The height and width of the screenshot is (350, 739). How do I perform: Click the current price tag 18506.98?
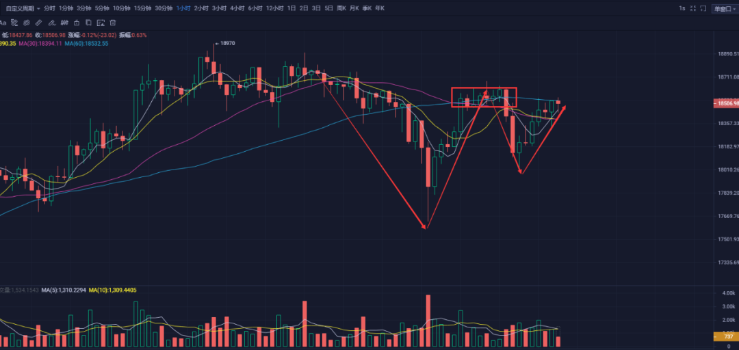pos(725,104)
